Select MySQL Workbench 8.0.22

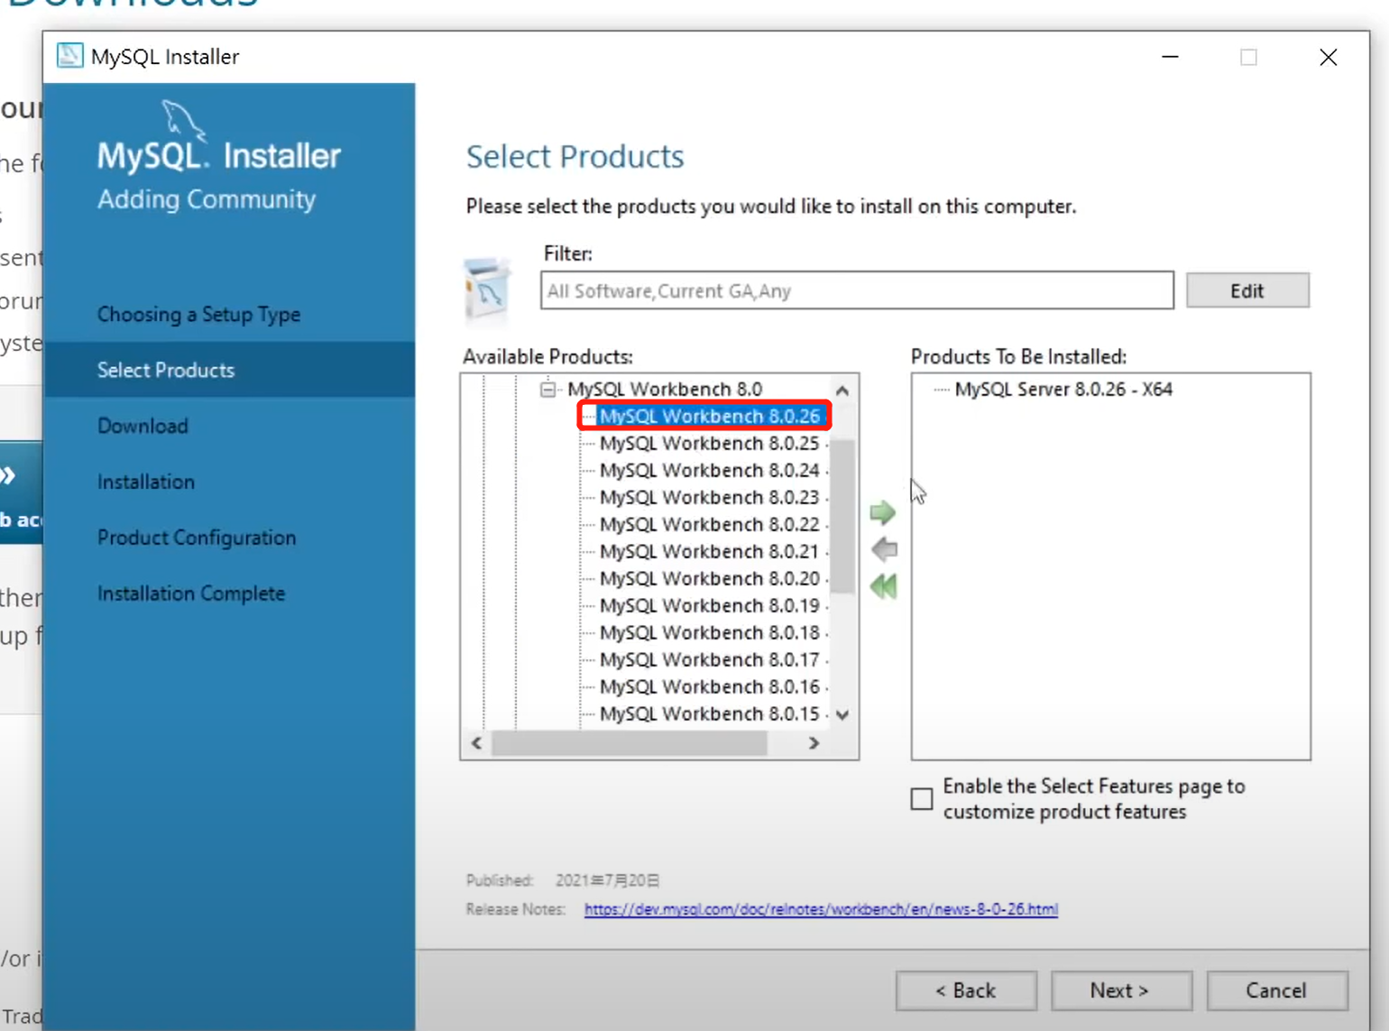[x=710, y=524]
